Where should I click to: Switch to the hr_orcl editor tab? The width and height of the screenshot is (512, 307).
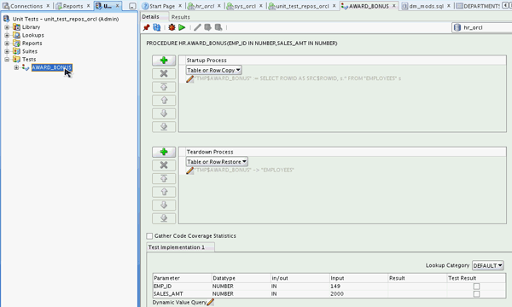point(205,6)
